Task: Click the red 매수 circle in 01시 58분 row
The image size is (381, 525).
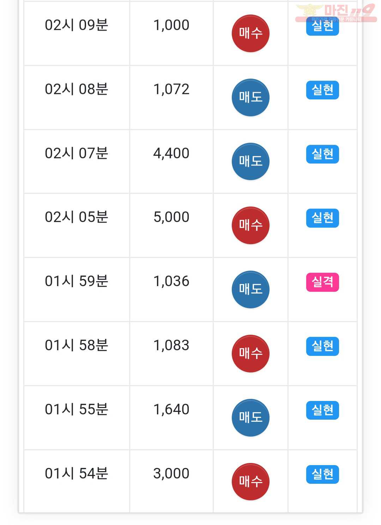Action: 250,353
